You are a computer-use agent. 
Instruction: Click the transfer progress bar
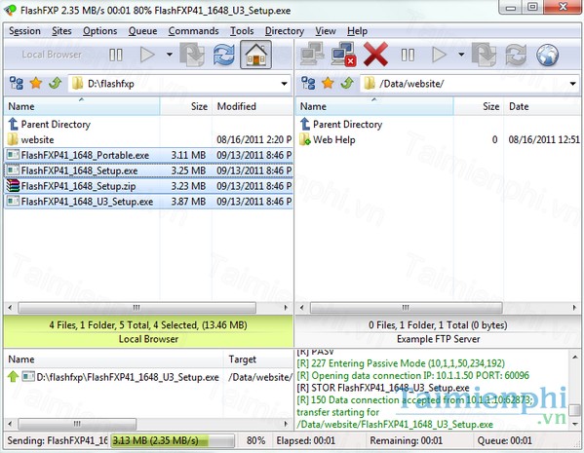173,441
